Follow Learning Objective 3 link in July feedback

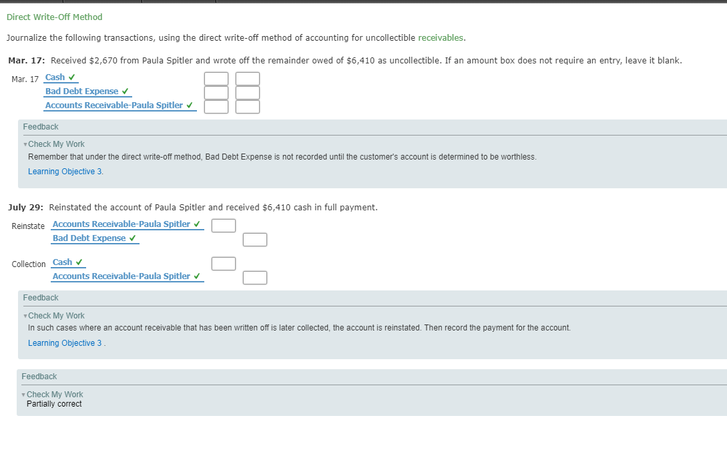(65, 343)
